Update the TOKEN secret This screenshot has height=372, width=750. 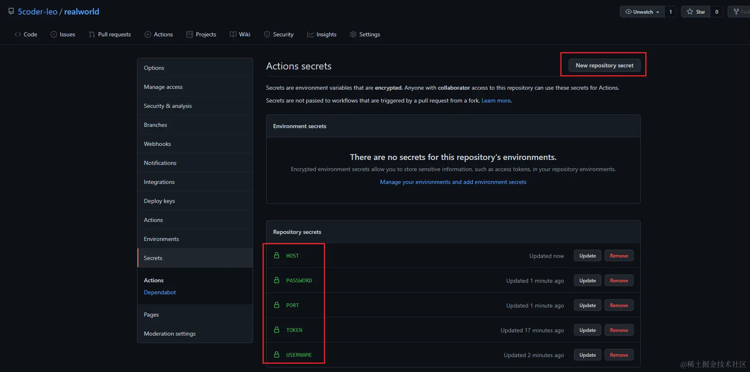[587, 330]
